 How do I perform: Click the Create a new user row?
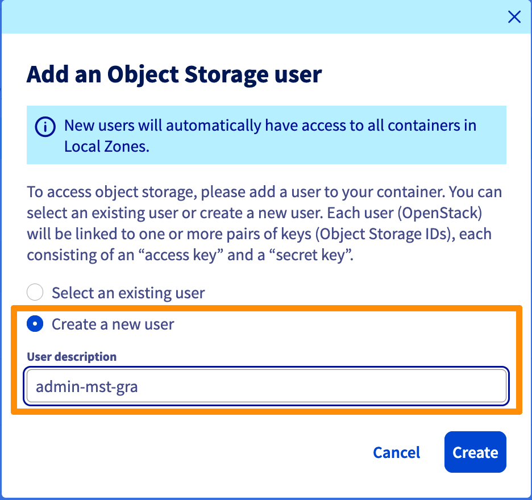click(101, 324)
